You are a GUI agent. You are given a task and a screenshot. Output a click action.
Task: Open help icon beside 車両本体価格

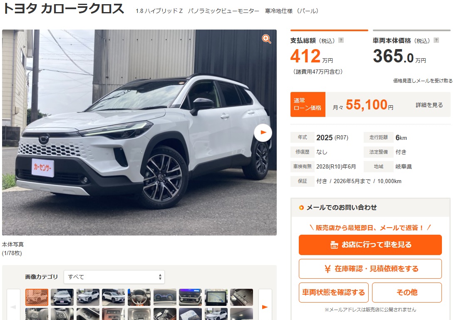coord(437,40)
